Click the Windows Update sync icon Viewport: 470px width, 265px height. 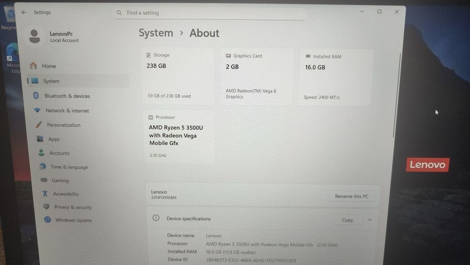47,219
